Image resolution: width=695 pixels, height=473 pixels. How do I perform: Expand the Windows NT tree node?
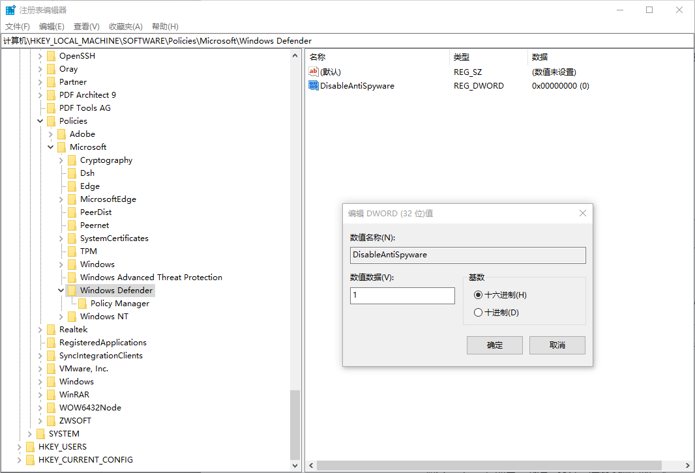click(61, 317)
